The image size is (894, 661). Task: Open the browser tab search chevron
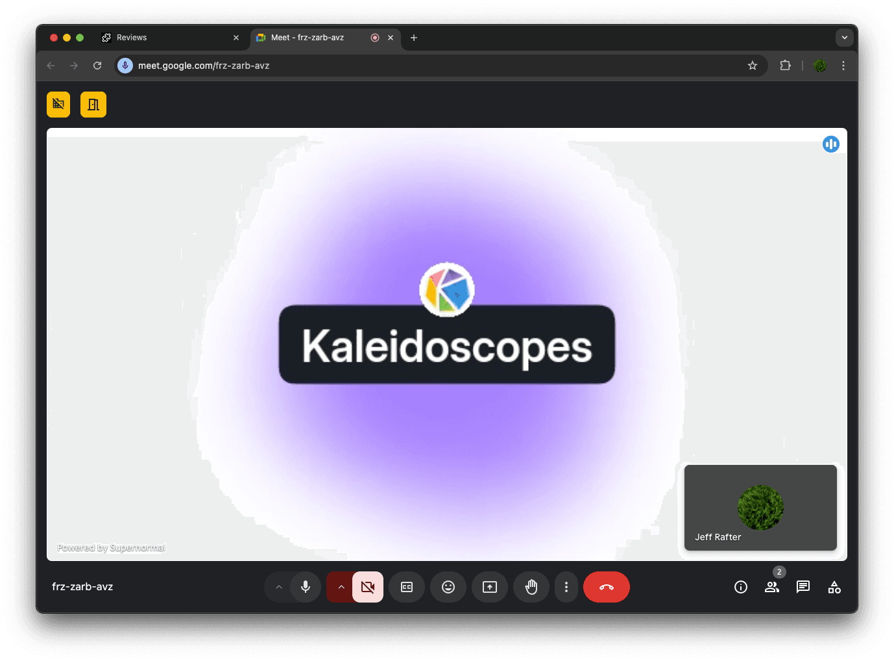[845, 38]
